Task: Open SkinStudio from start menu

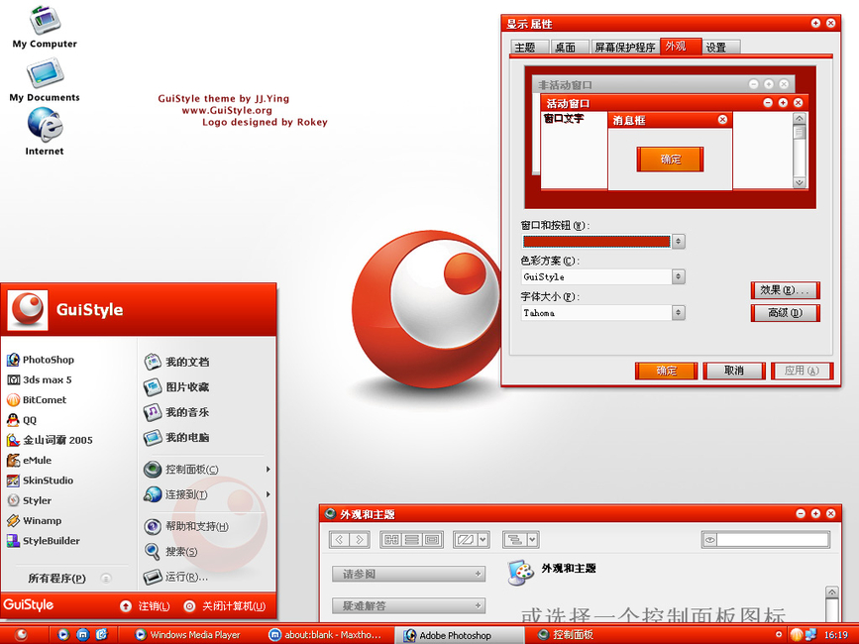Action: tap(40, 481)
